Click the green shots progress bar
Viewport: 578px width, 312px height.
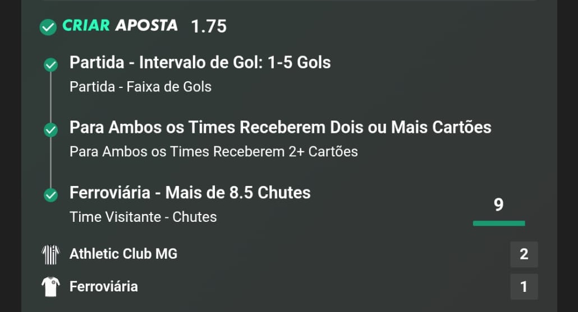[499, 223]
